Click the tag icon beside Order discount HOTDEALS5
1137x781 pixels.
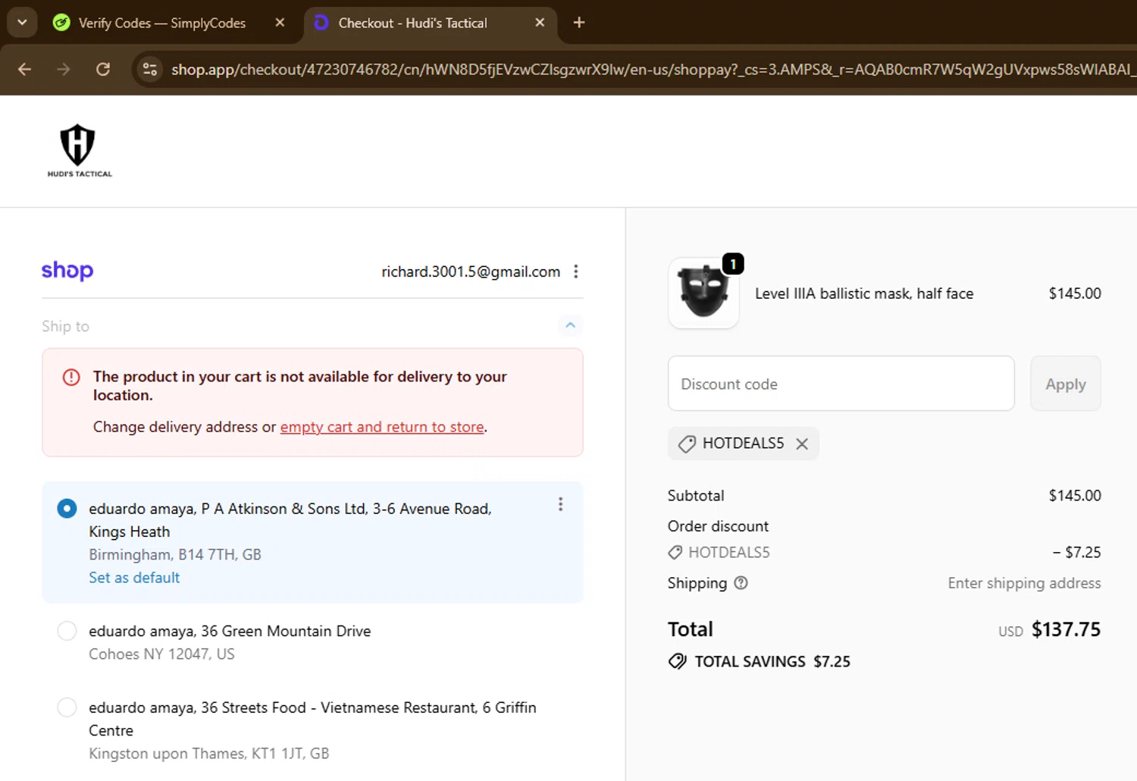(675, 553)
